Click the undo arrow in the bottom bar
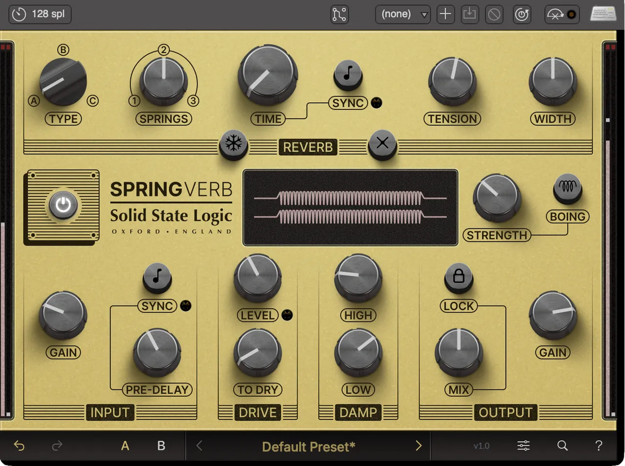Screen dimensions: 625x466 click(x=19, y=446)
